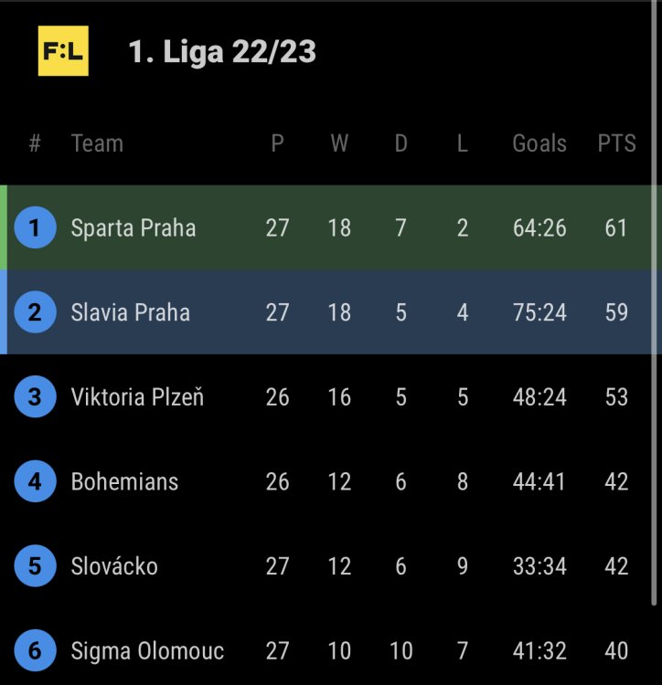Click the 1. Liga 22/23 title

(x=222, y=52)
